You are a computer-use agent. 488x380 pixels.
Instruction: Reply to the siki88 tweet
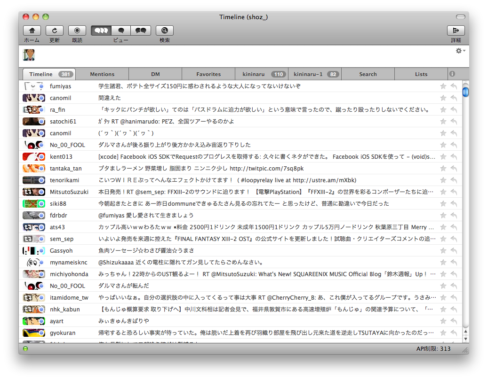coord(454,204)
